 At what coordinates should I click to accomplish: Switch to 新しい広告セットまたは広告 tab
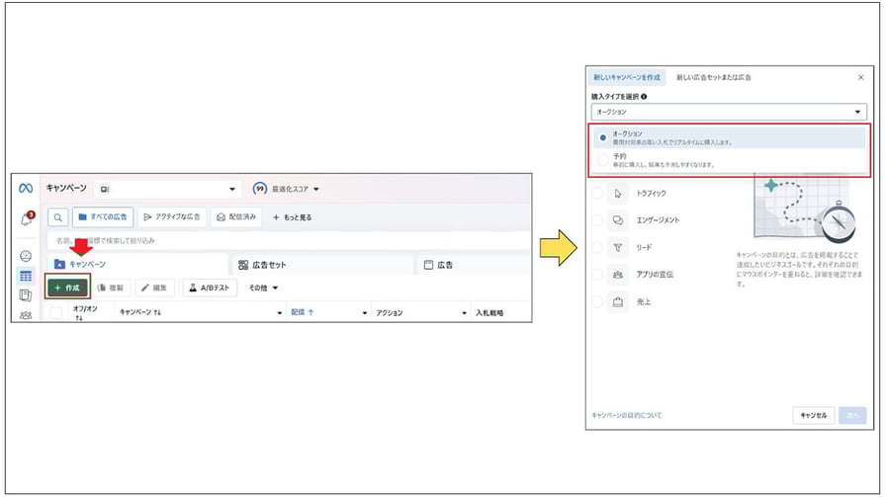713,77
